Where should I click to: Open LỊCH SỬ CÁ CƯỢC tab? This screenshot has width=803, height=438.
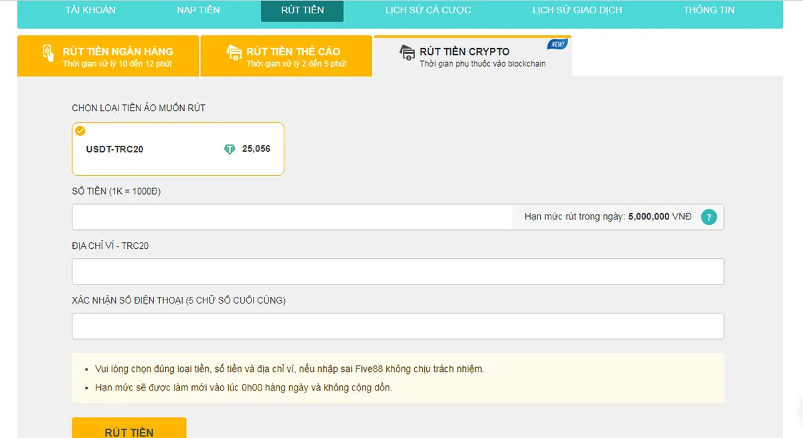(428, 10)
